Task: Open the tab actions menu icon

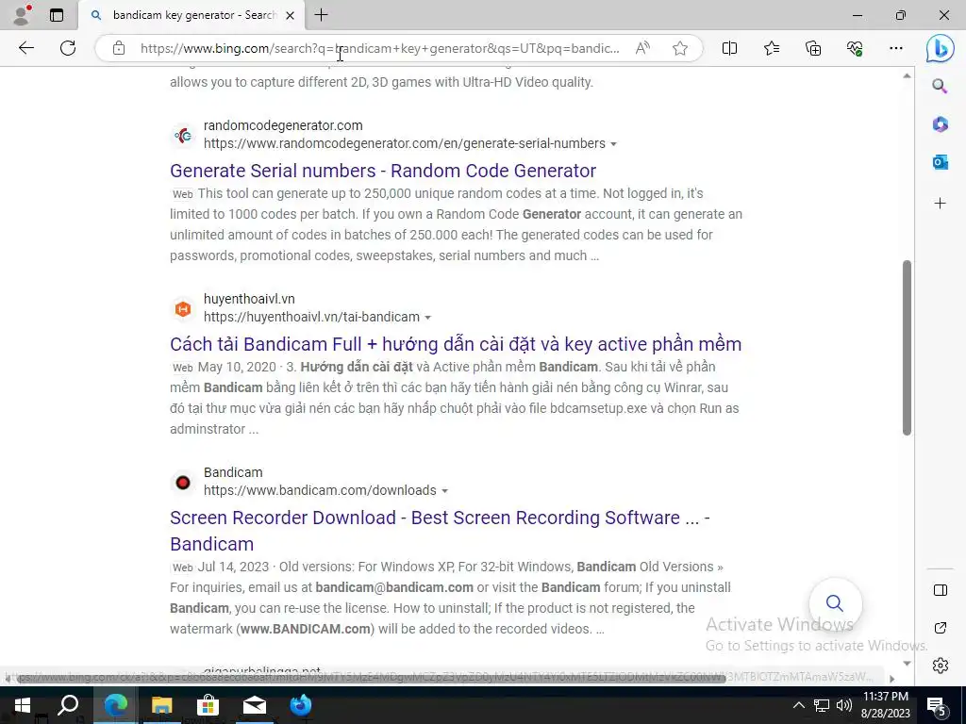Action: [56, 15]
